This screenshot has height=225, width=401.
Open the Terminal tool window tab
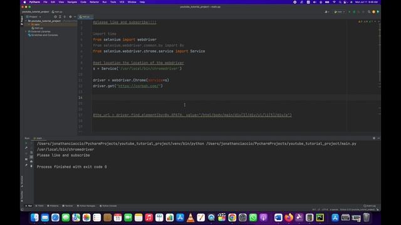[x=68, y=206]
